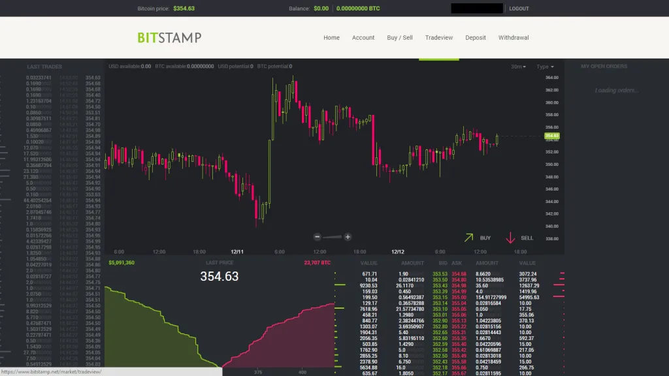Click the 12/11 date on chart axis
Screen dimensions: 669x376
tap(237, 252)
